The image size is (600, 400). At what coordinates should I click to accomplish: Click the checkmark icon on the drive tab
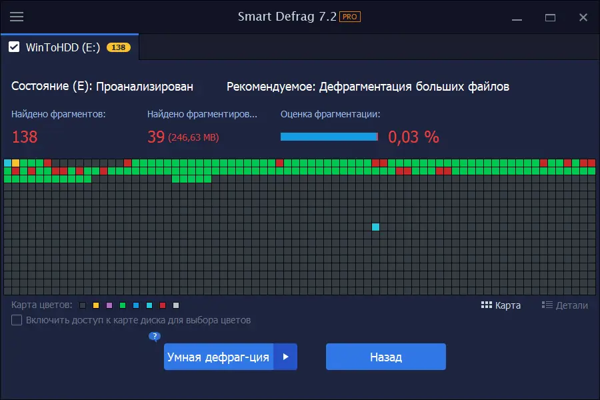tap(15, 47)
